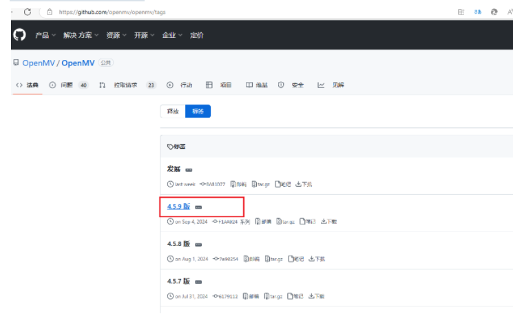Expand the 企业 (Enterprise) menu
The height and width of the screenshot is (314, 513).
(x=172, y=35)
